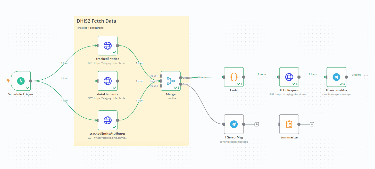Click the Code node label

234,90
